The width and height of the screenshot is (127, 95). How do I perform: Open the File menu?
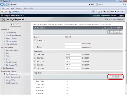[3, 8]
